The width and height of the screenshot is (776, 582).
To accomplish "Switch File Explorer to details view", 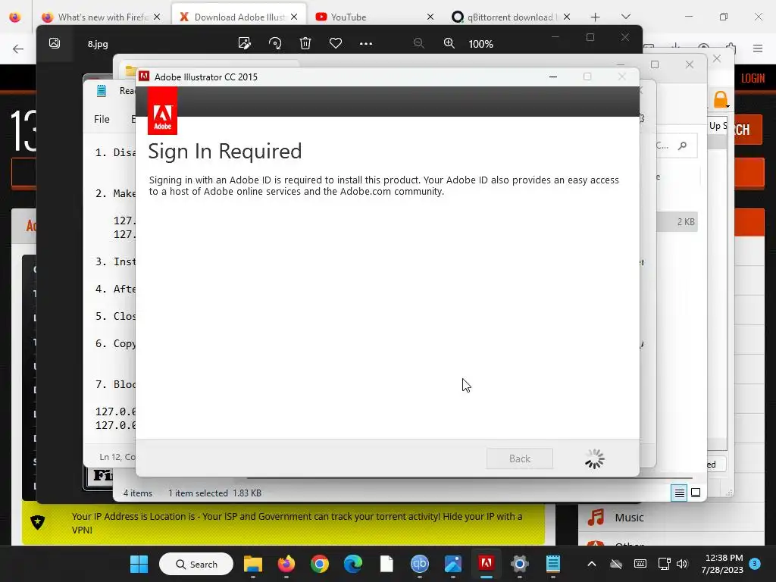I will (679, 493).
